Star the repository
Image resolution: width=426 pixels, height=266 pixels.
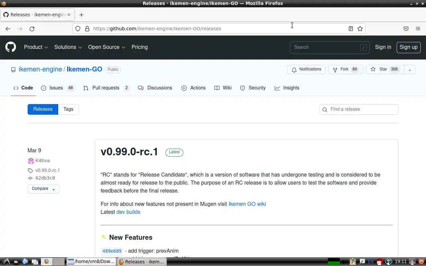(385, 69)
